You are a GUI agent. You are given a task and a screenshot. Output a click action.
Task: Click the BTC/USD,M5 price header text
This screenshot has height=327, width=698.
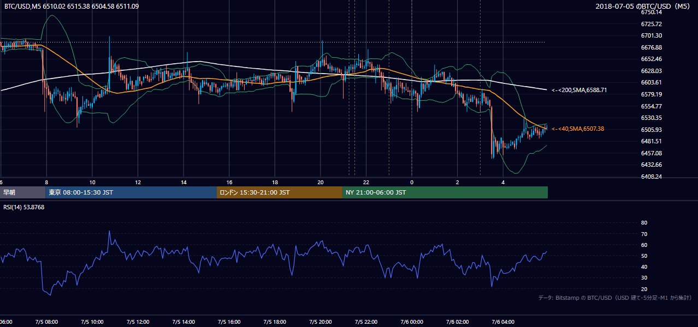72,6
